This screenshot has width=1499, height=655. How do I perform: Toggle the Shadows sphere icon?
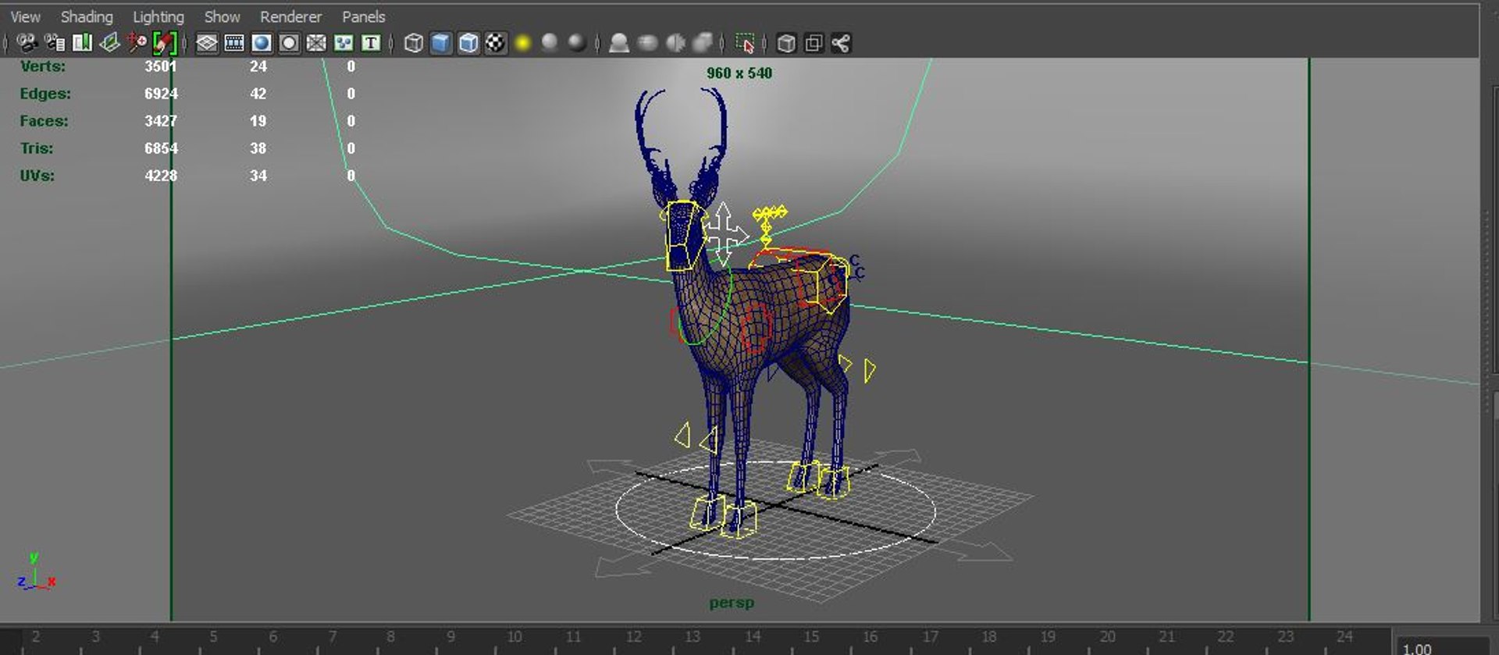coord(550,43)
